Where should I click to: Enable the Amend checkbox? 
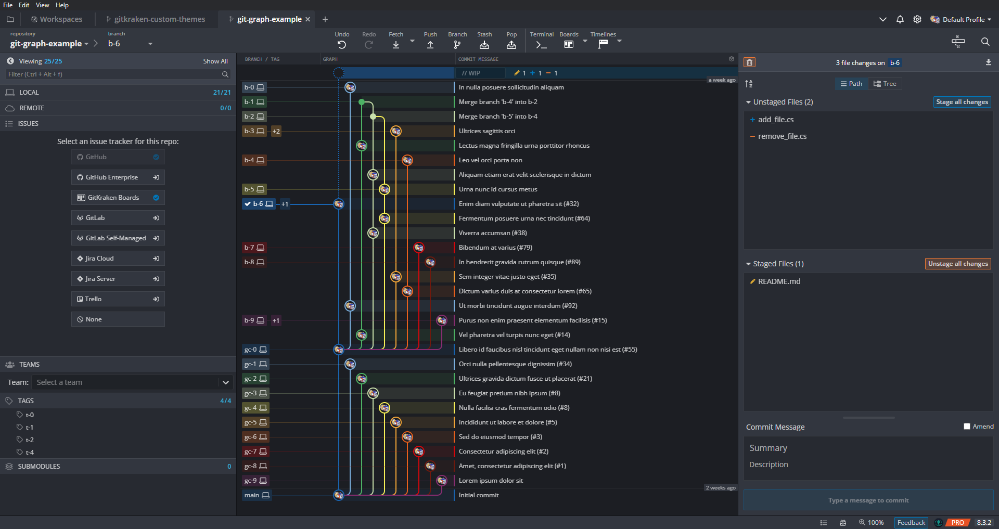point(967,427)
